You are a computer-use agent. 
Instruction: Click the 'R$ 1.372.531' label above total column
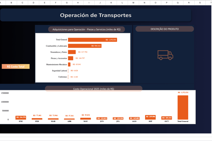pyautogui.click(x=183, y=93)
